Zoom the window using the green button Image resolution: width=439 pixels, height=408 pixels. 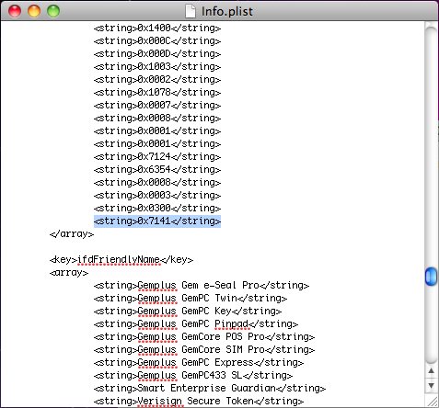(x=53, y=11)
